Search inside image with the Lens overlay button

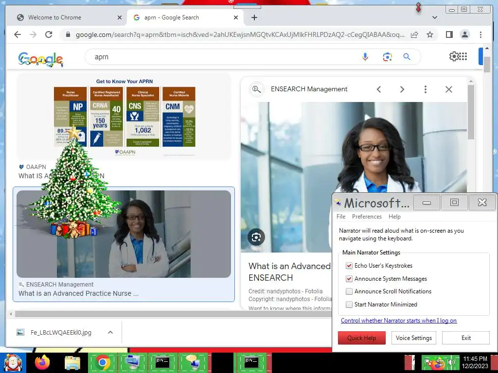coord(256,237)
